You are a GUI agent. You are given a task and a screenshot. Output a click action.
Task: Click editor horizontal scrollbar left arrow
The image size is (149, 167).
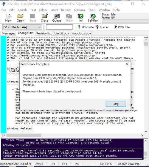(x=4, y=135)
